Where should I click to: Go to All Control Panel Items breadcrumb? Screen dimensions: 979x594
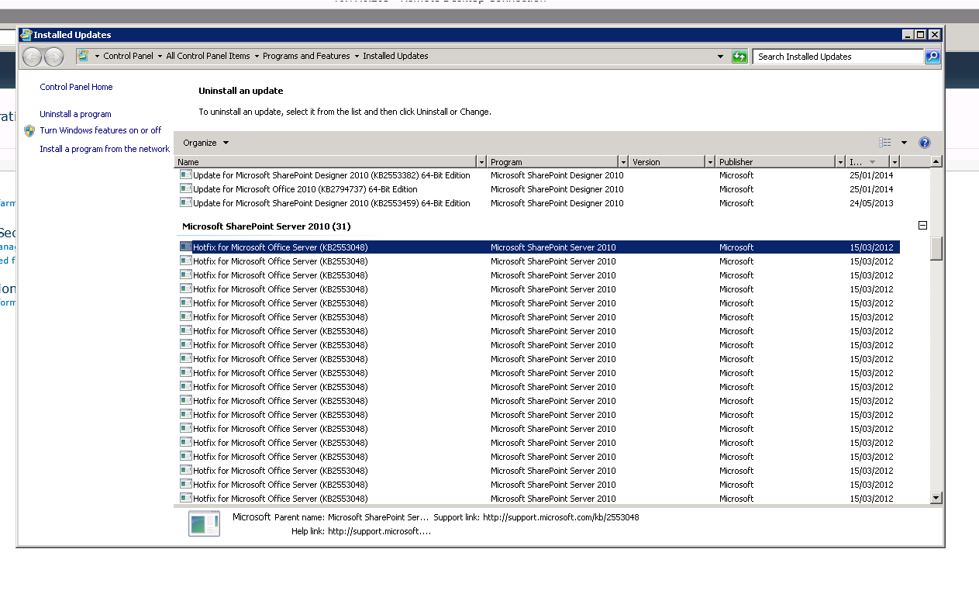pyautogui.click(x=208, y=56)
